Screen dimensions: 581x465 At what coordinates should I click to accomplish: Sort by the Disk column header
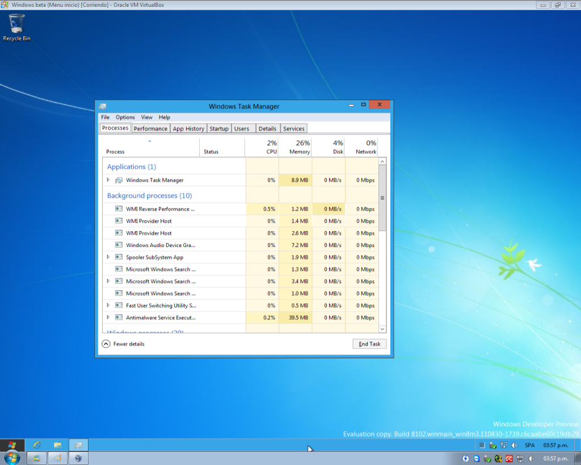pyautogui.click(x=329, y=147)
